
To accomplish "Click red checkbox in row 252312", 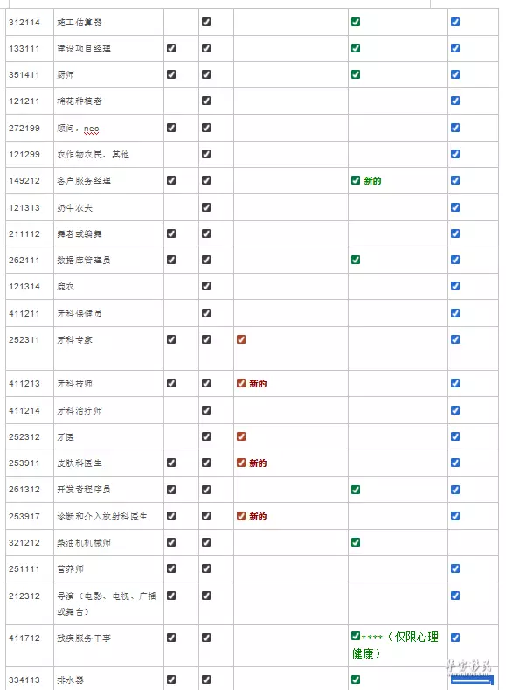I will [x=241, y=436].
